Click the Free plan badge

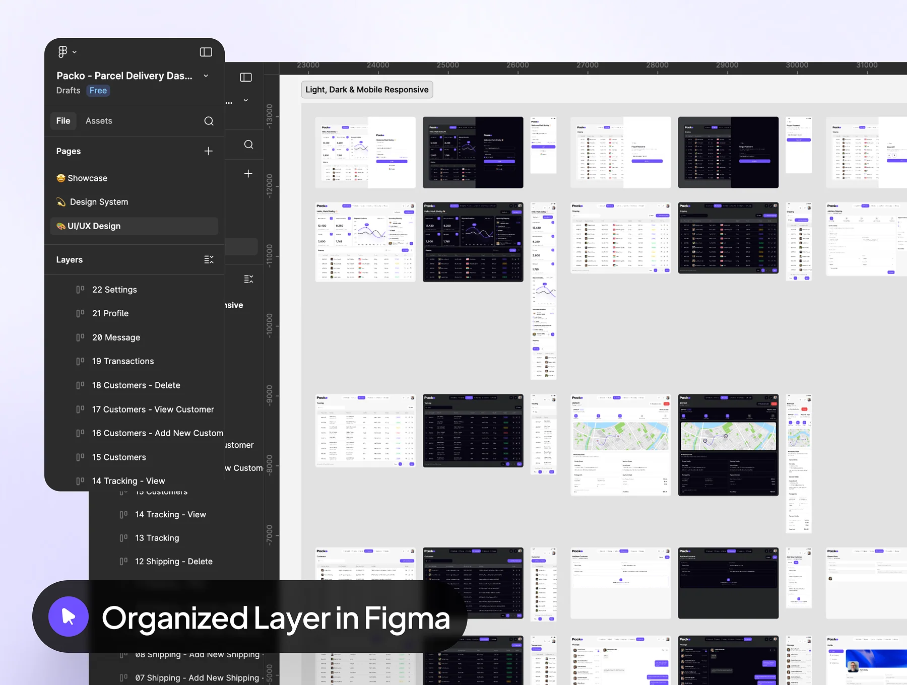point(98,91)
